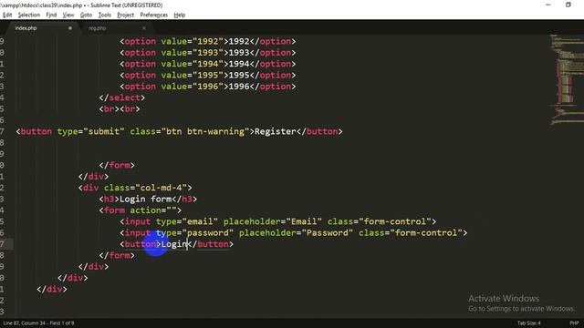584x328 pixels.
Task: Click placeholder="Email" attribute
Action: 273,221
